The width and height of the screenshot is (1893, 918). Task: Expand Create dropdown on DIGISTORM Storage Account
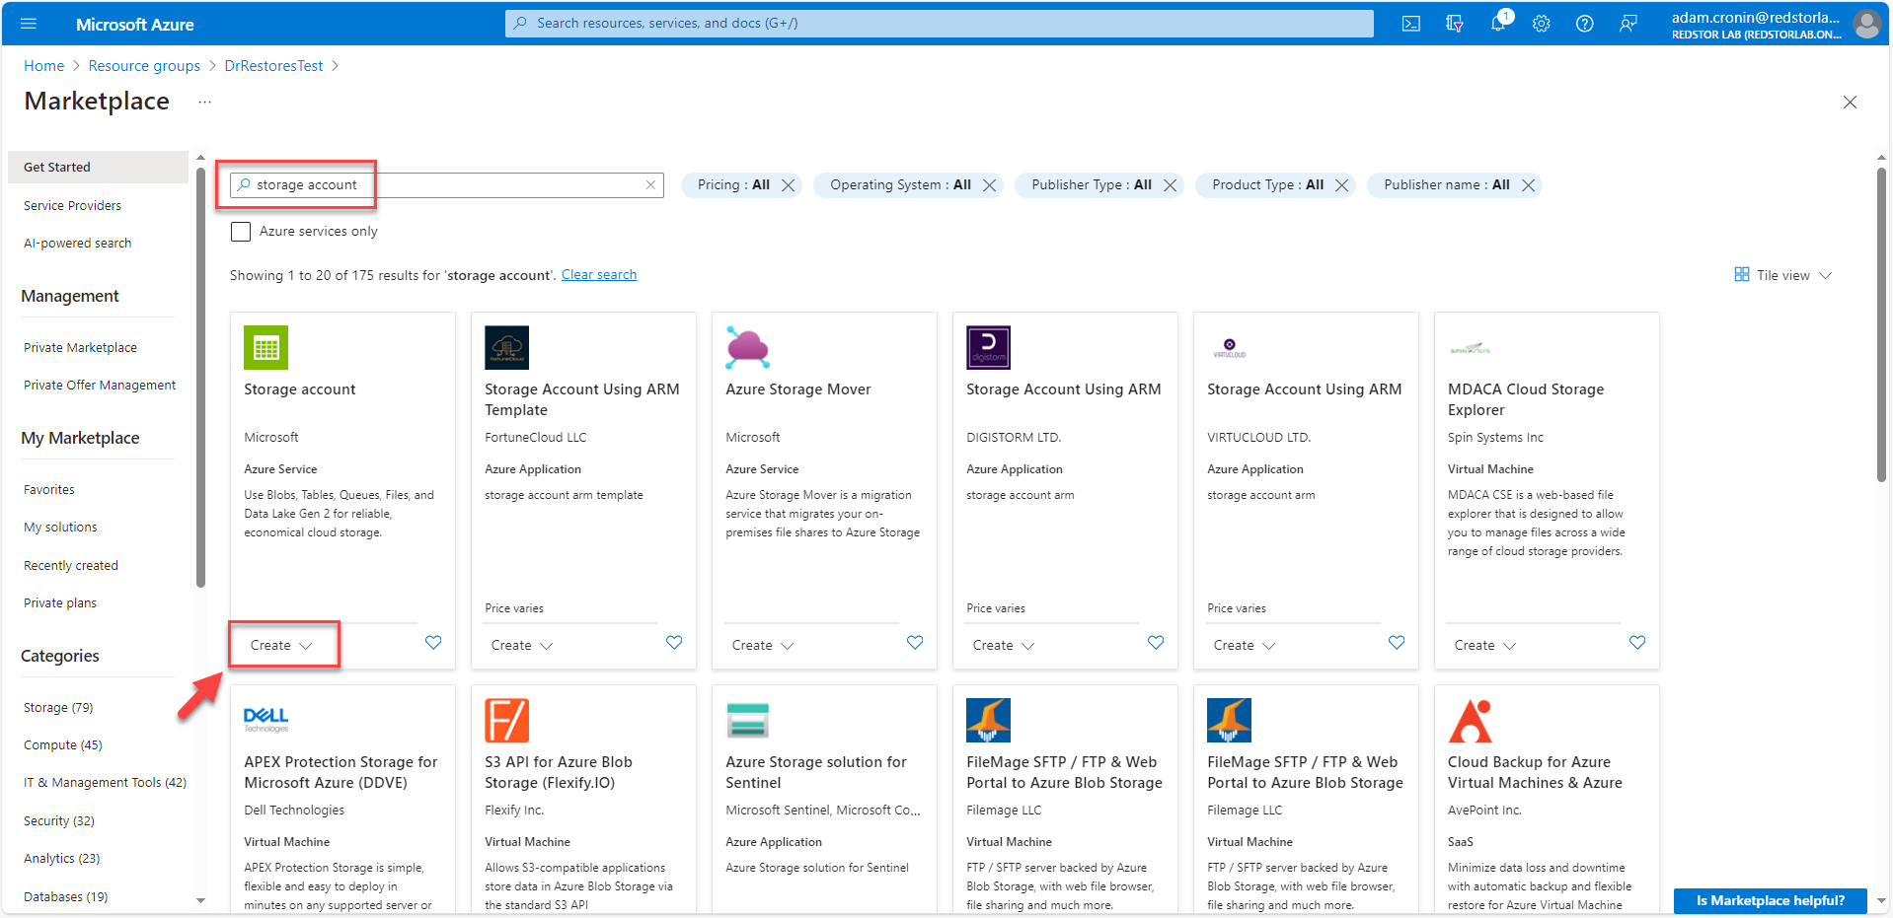click(x=1004, y=646)
